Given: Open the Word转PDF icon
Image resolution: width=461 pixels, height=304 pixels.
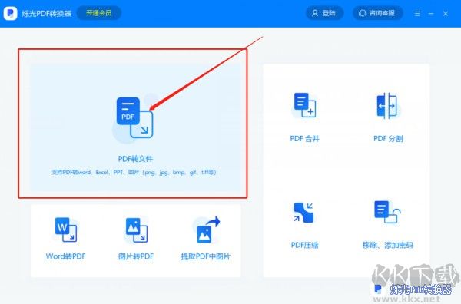Looking at the screenshot, I should [x=66, y=230].
